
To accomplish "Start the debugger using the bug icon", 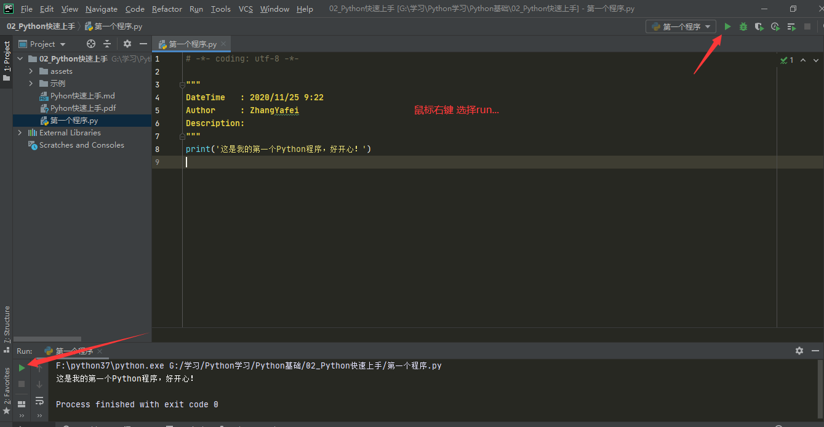I will 743,26.
